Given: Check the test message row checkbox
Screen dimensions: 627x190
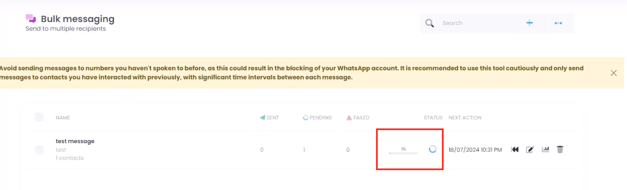Looking at the screenshot, I should 39,150.
